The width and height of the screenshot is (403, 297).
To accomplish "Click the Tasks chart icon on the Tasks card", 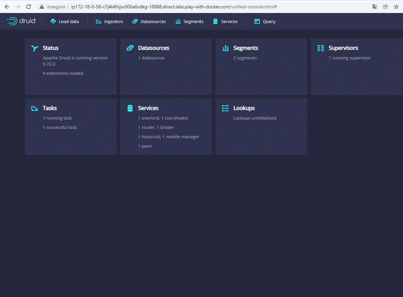I will pos(35,108).
